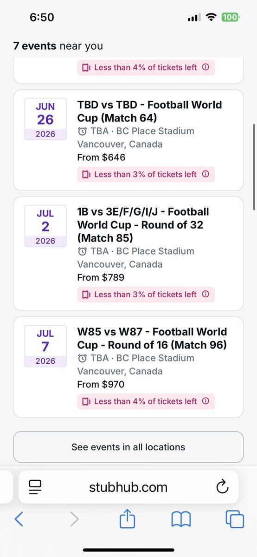Open W85 vs W87 Round of 16 event

click(x=128, y=367)
